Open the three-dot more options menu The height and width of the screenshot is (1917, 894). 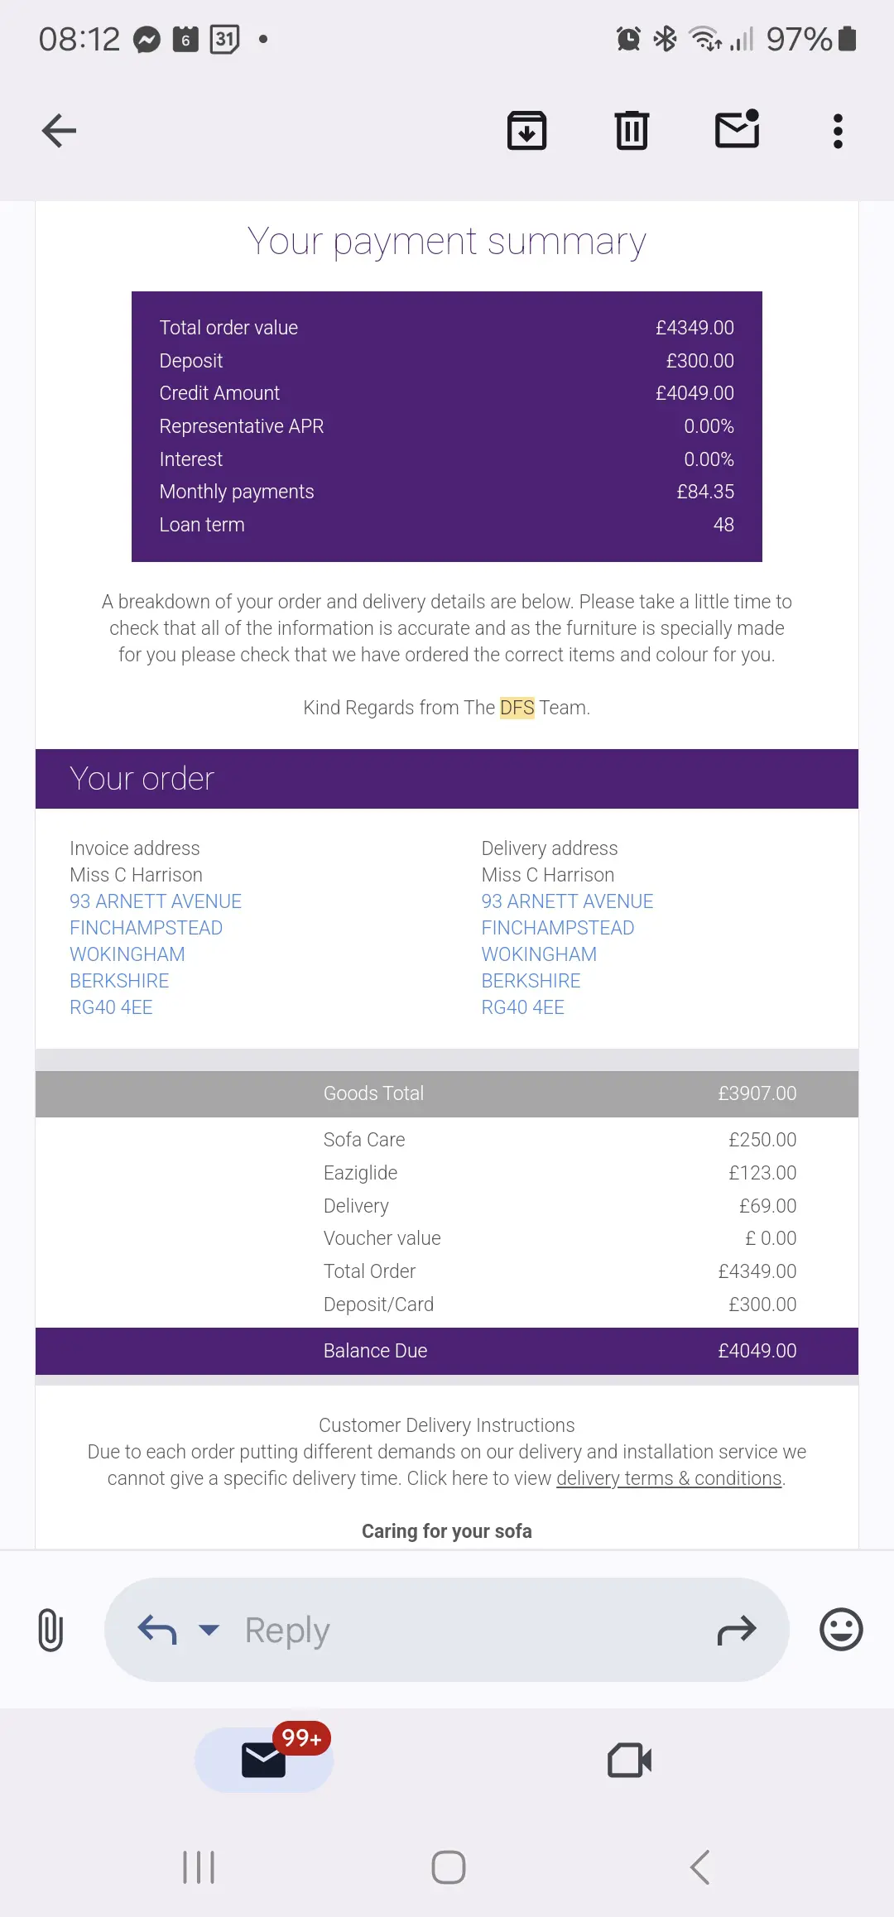click(x=838, y=131)
